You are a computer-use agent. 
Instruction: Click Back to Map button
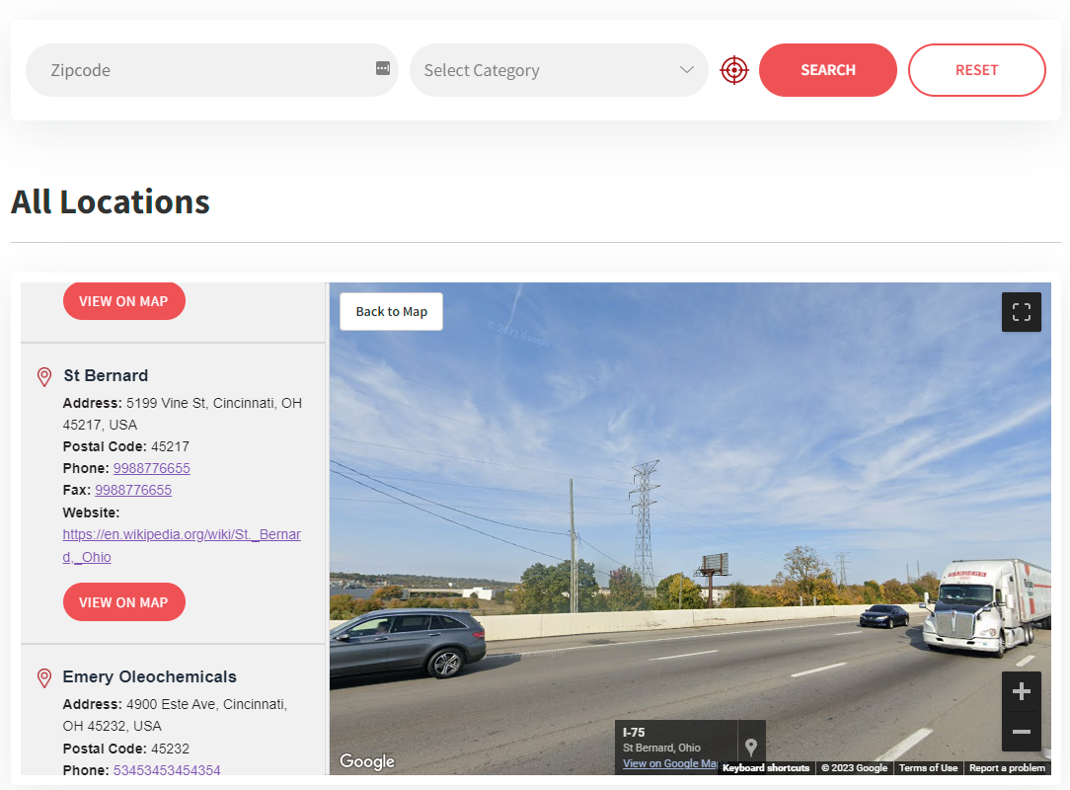tap(391, 311)
